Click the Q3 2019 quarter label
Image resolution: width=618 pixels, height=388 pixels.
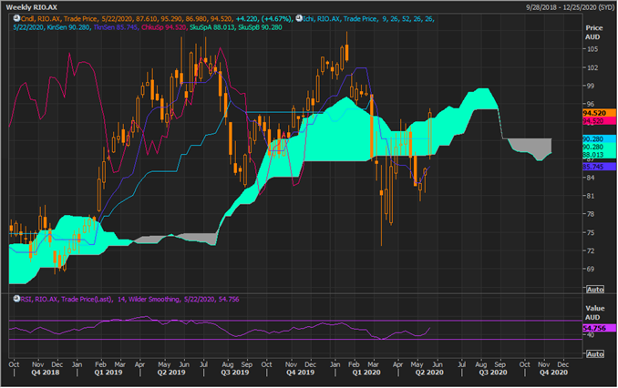coord(235,373)
